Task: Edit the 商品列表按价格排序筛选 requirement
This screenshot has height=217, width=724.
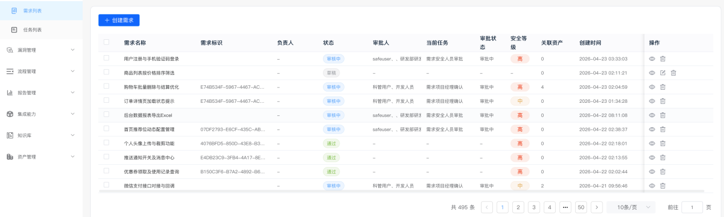Action: click(x=662, y=73)
